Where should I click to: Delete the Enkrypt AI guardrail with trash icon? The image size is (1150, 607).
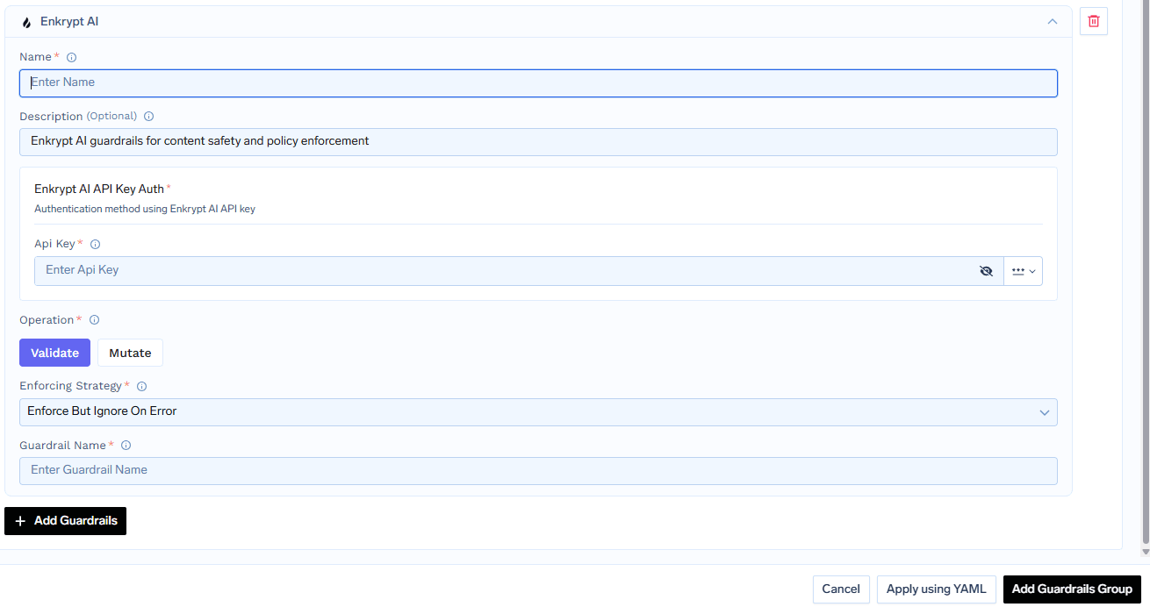[x=1094, y=21]
